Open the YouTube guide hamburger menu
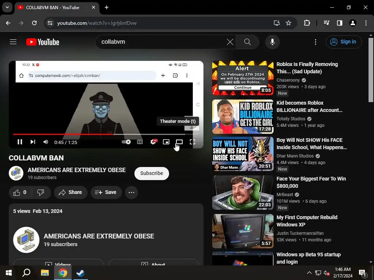 click(13, 42)
